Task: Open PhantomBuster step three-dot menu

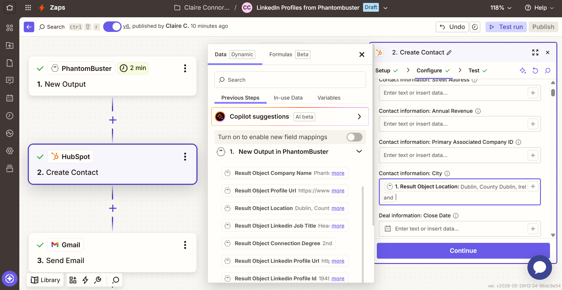Action: pyautogui.click(x=185, y=69)
